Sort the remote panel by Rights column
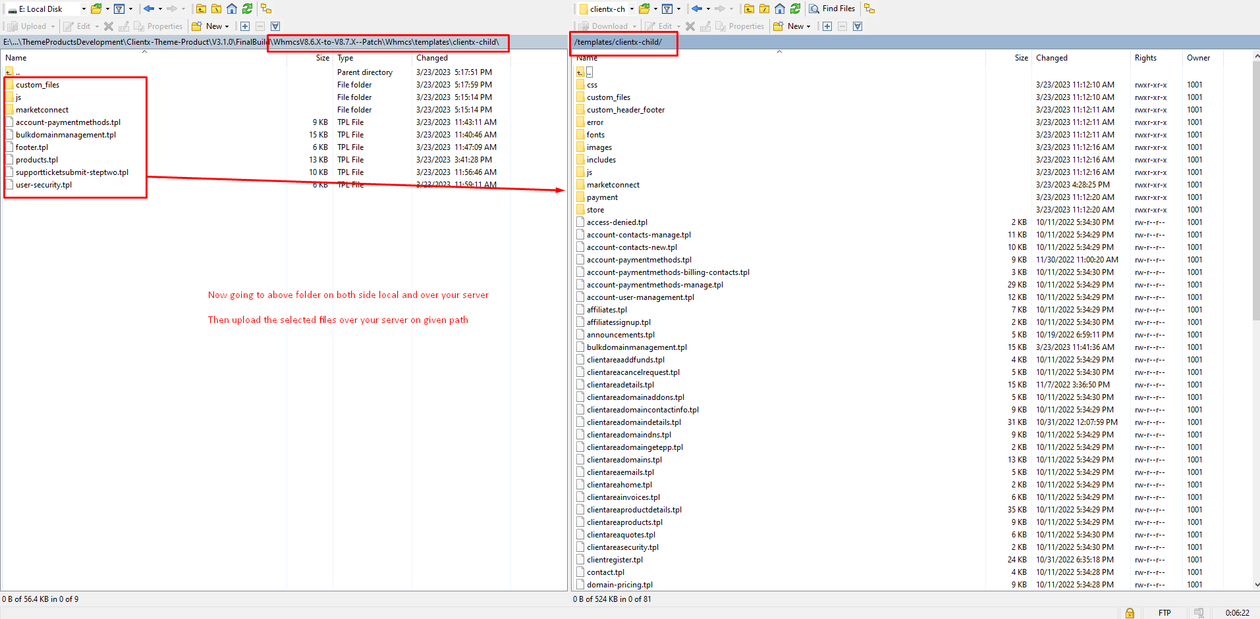Viewport: 1260px width, 619px height. [1145, 58]
